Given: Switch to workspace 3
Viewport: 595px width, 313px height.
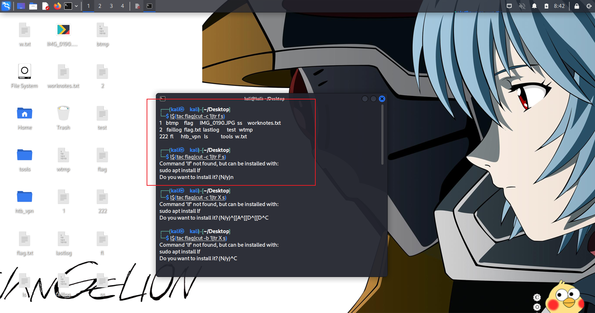Looking at the screenshot, I should pos(111,6).
